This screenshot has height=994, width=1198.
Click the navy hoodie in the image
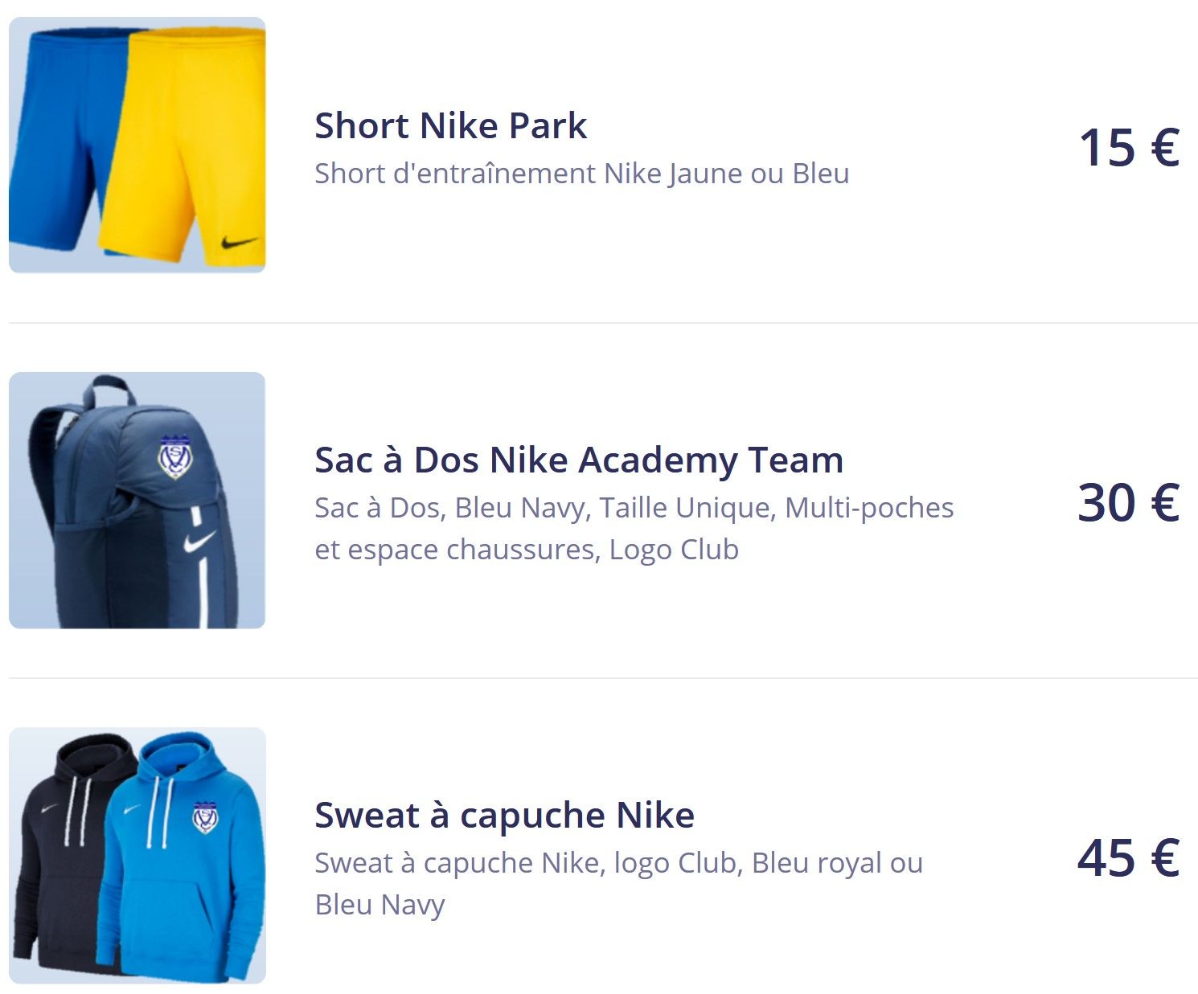tap(56, 868)
